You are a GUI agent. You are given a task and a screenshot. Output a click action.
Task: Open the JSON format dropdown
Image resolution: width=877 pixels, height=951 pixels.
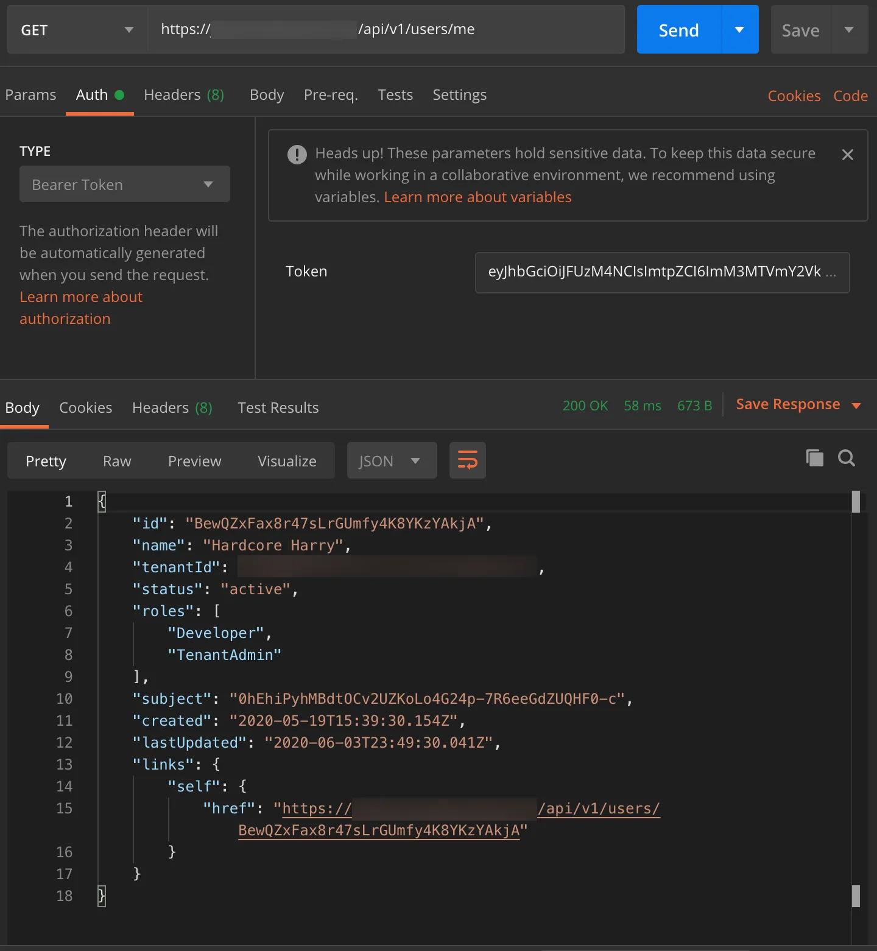(392, 460)
